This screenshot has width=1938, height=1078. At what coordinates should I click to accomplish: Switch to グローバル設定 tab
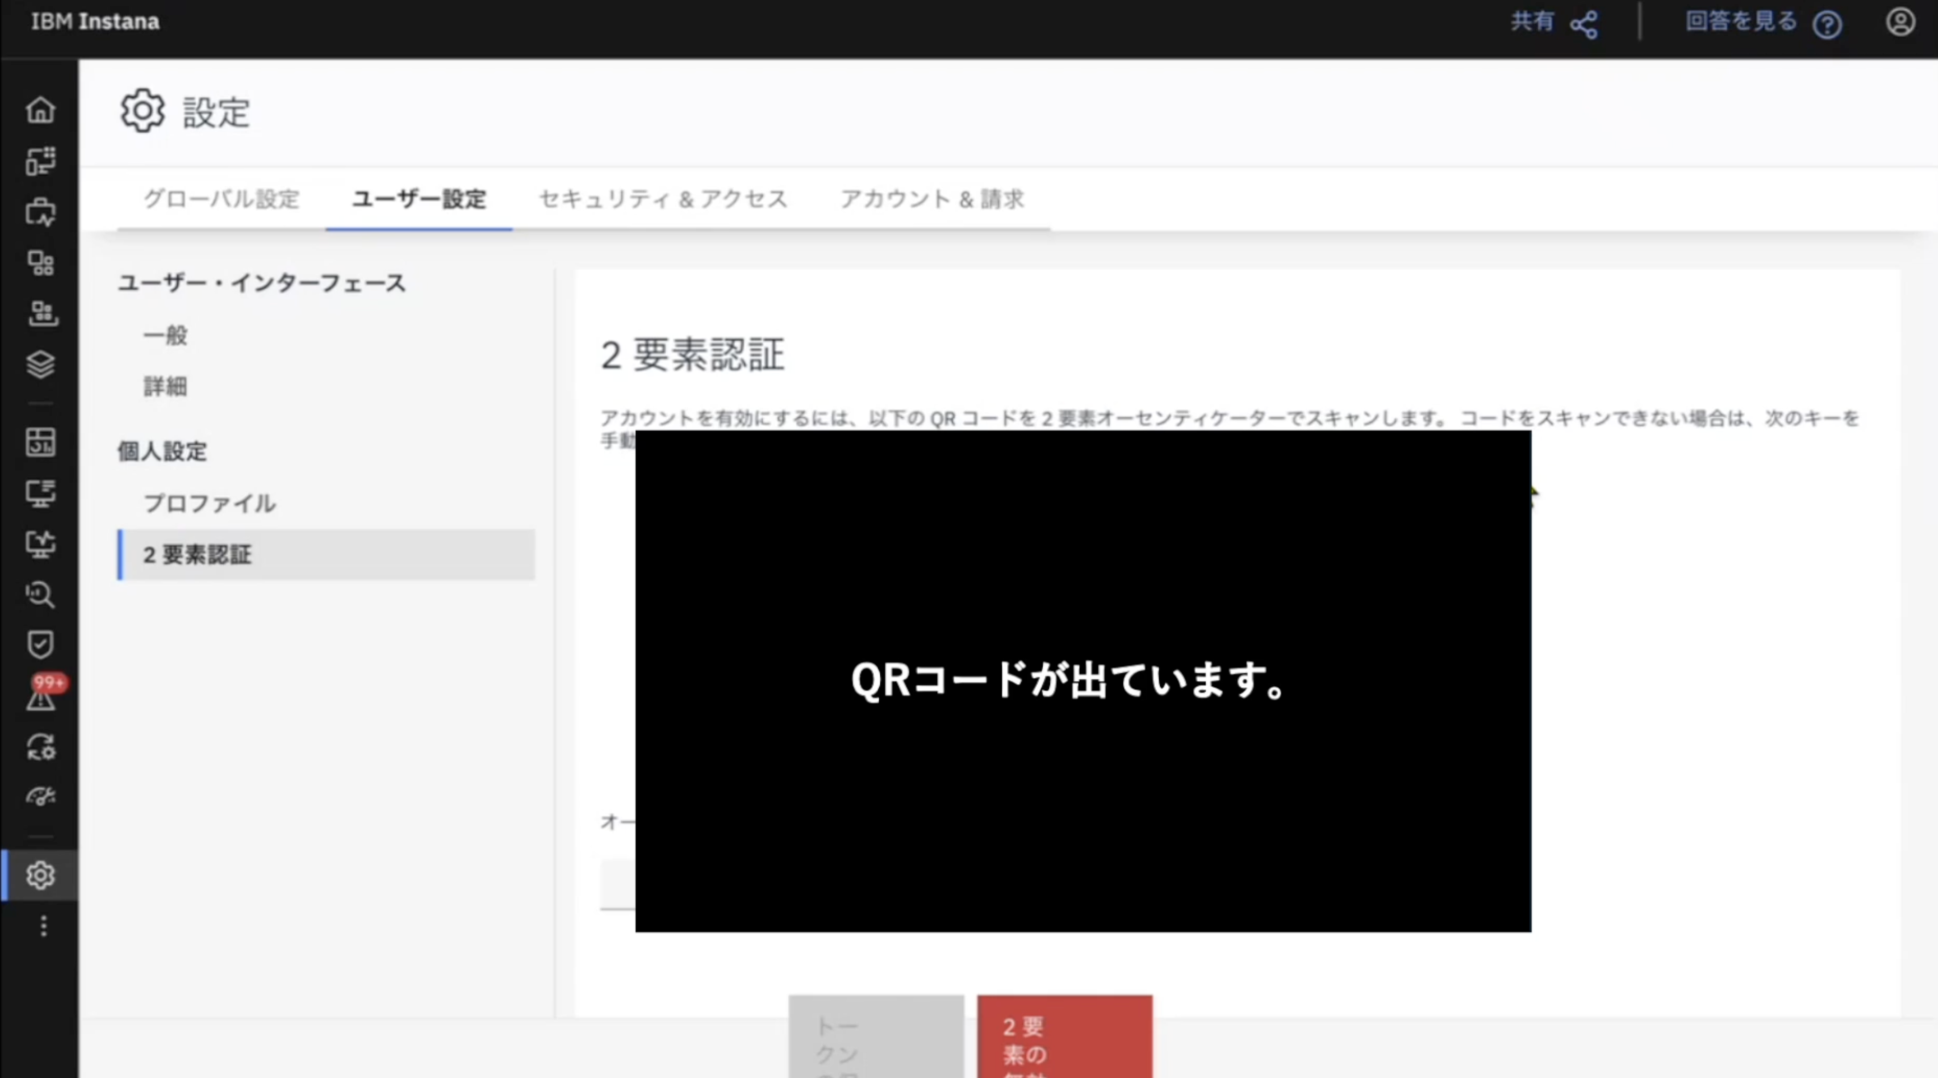221,199
